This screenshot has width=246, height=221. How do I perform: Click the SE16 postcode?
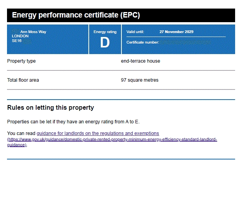pos(17,40)
